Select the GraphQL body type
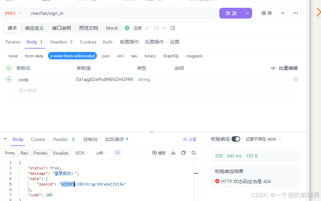Image resolution: width=321 pixels, height=201 pixels. point(171,56)
